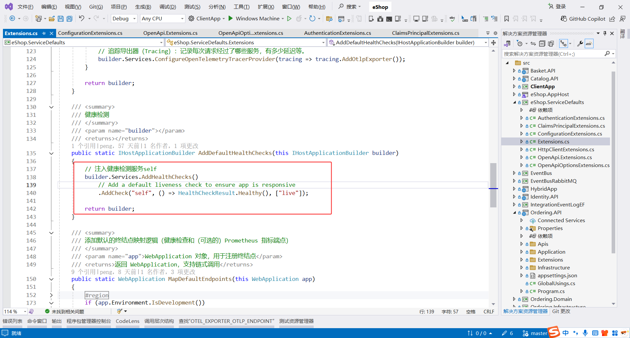Click the Show All Files icon in Solution Explorer
Screen dimensions: 630x338
551,44
